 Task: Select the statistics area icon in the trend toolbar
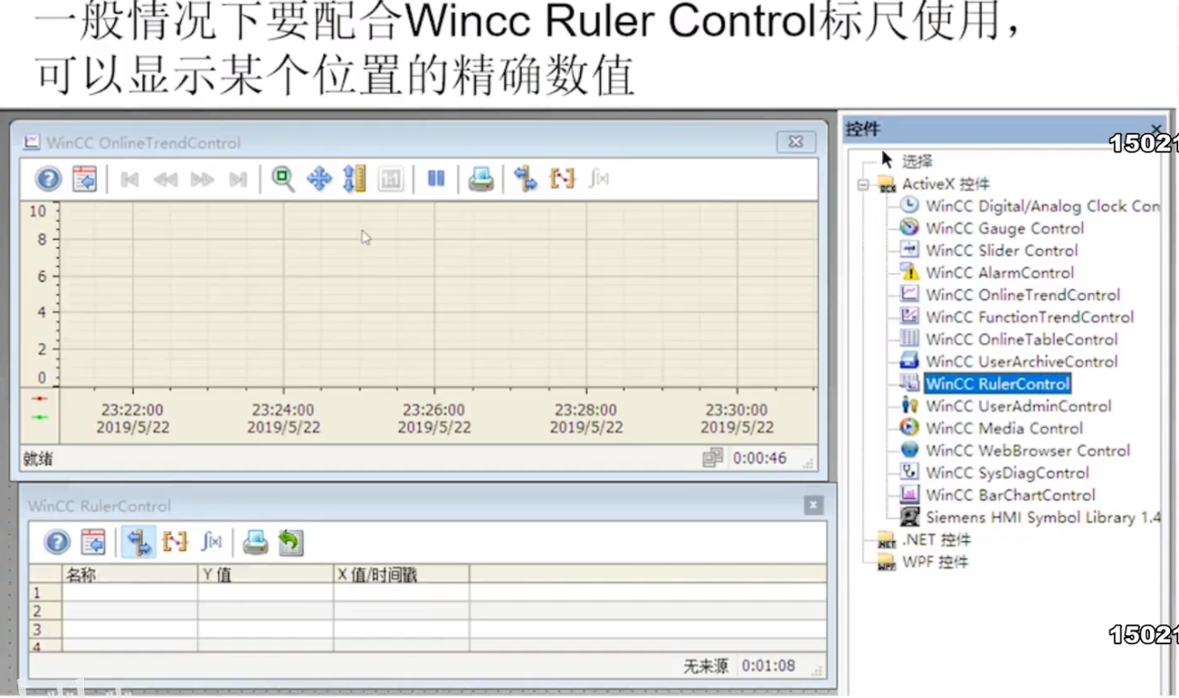point(563,179)
